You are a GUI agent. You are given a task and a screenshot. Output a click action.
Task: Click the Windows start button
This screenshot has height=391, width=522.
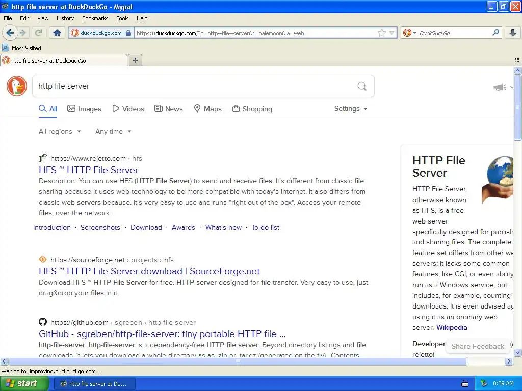[24, 383]
